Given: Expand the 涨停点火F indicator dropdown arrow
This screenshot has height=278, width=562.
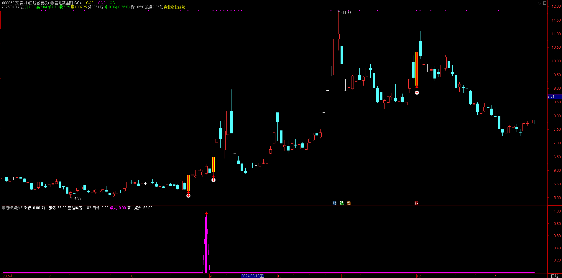Looking at the screenshot, I should coord(4,208).
